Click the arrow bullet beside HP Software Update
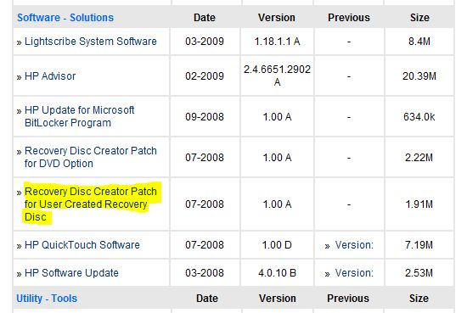 pos(19,274)
